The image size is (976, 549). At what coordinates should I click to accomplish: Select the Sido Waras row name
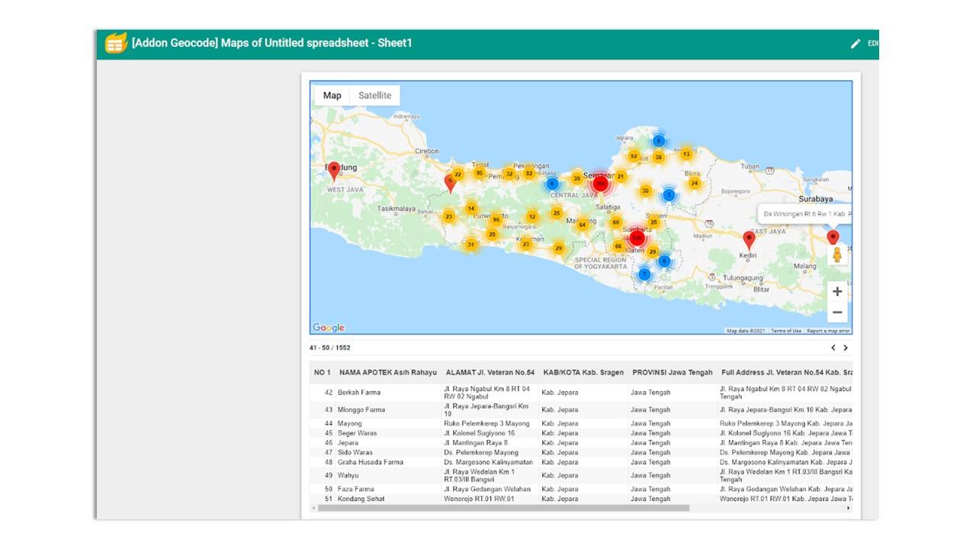point(355,453)
